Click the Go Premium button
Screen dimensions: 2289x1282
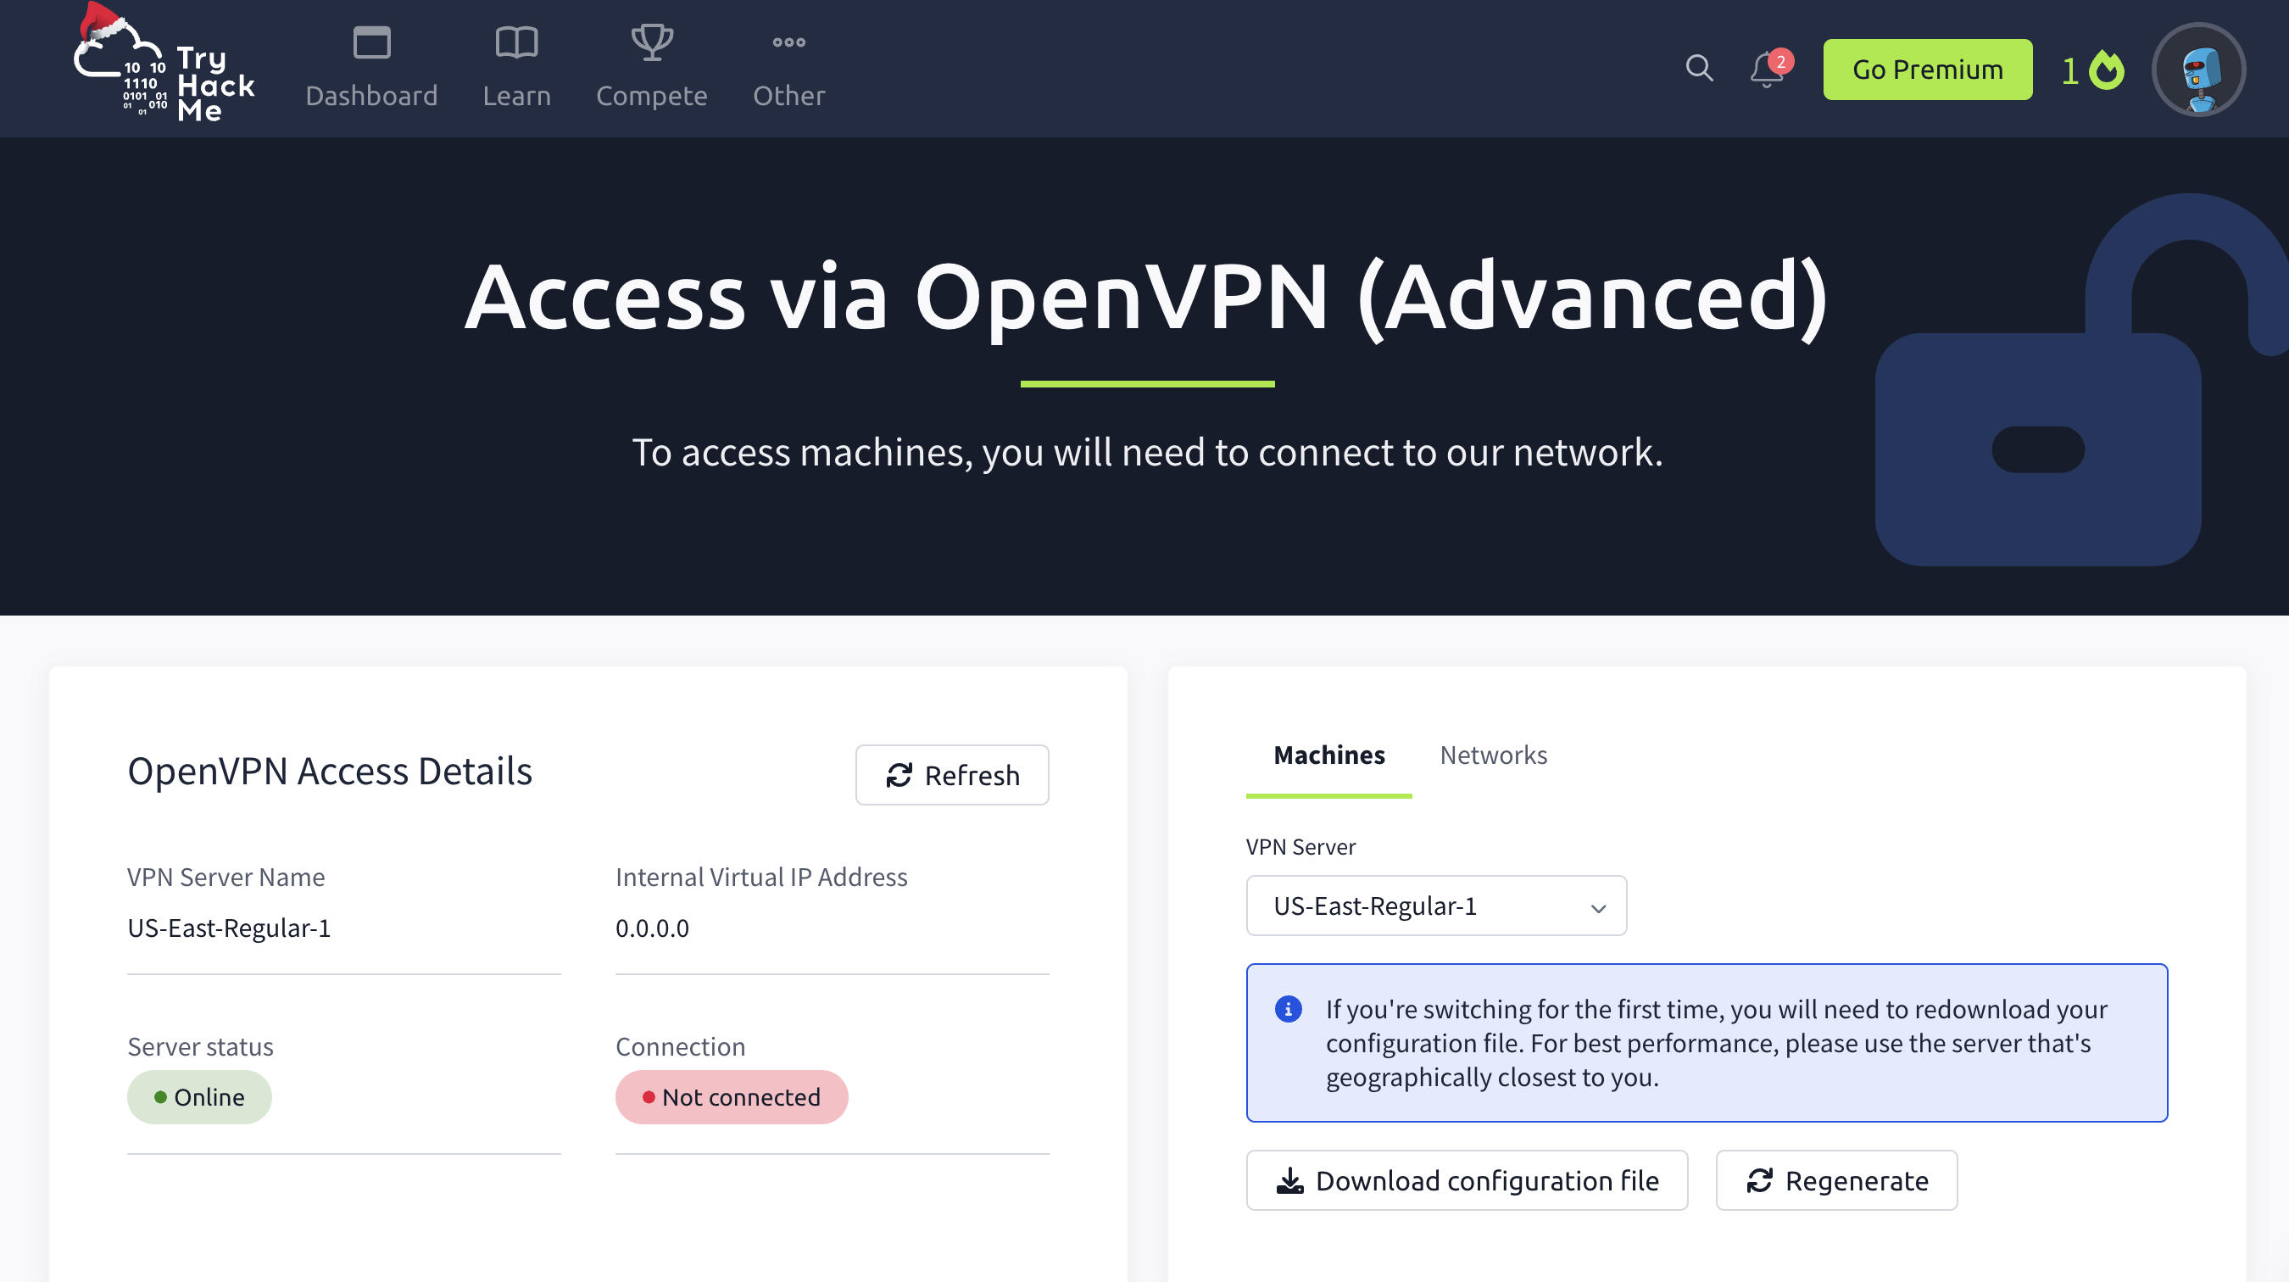tap(1927, 69)
